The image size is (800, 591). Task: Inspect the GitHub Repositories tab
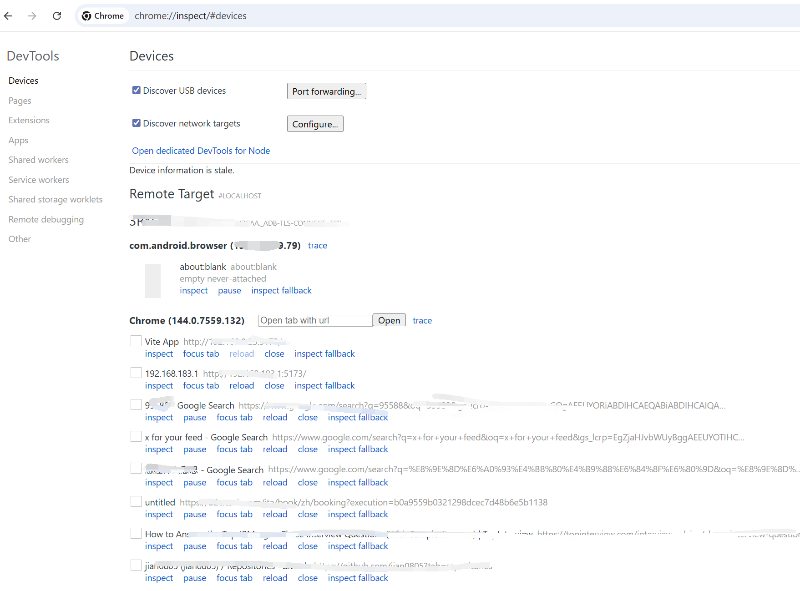[x=159, y=578]
